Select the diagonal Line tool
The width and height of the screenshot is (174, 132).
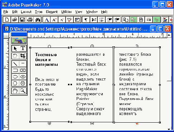click(x=15, y=64)
